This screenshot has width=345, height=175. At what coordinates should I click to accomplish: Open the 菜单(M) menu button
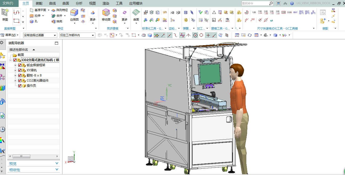pyautogui.click(x=9, y=35)
